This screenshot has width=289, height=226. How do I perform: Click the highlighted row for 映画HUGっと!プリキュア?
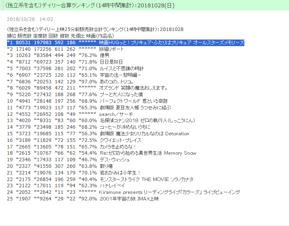126,43
